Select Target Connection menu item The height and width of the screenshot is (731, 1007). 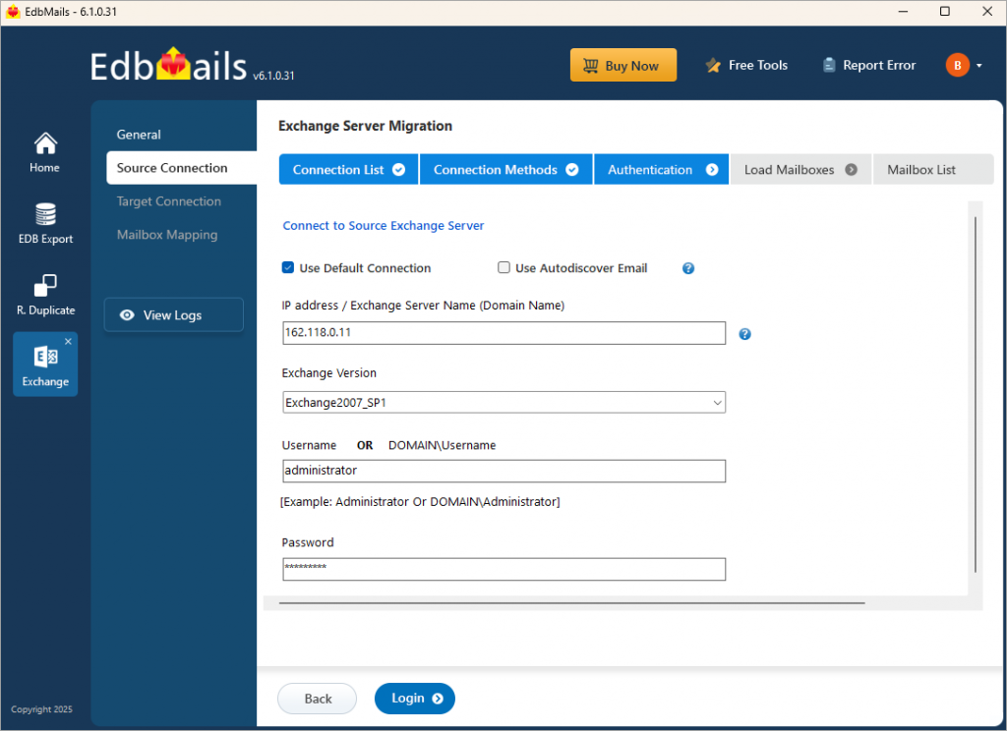169,201
